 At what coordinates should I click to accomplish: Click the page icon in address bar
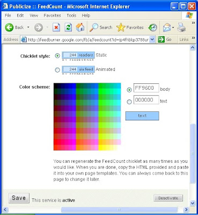(24, 39)
